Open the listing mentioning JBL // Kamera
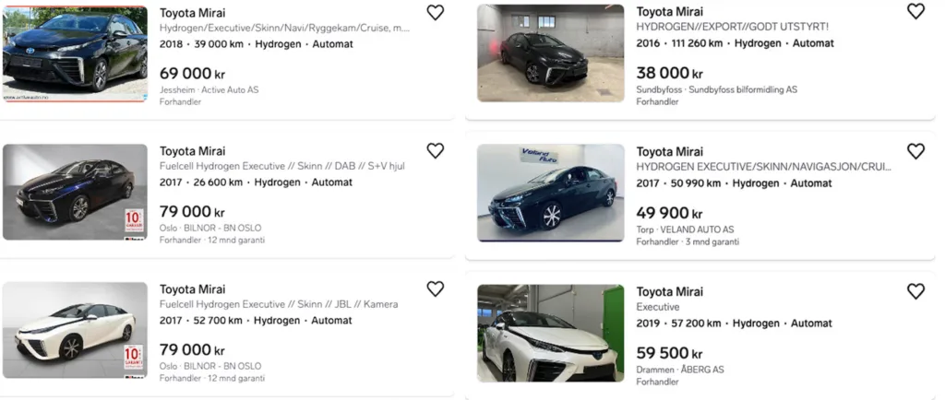Viewport: 945px width, 400px height. [279, 304]
